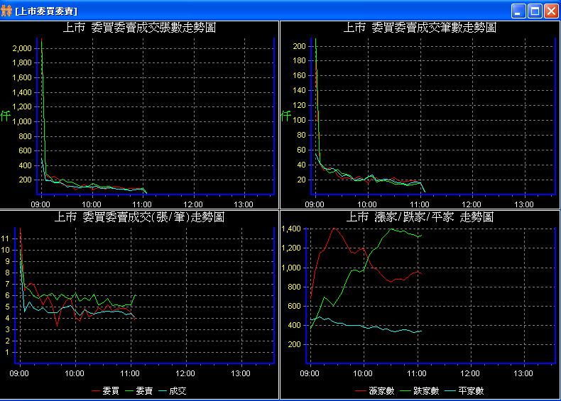Click the 11:00 time label in 漲家/跌家 chart
The height and width of the screenshot is (401, 561).
tap(416, 373)
